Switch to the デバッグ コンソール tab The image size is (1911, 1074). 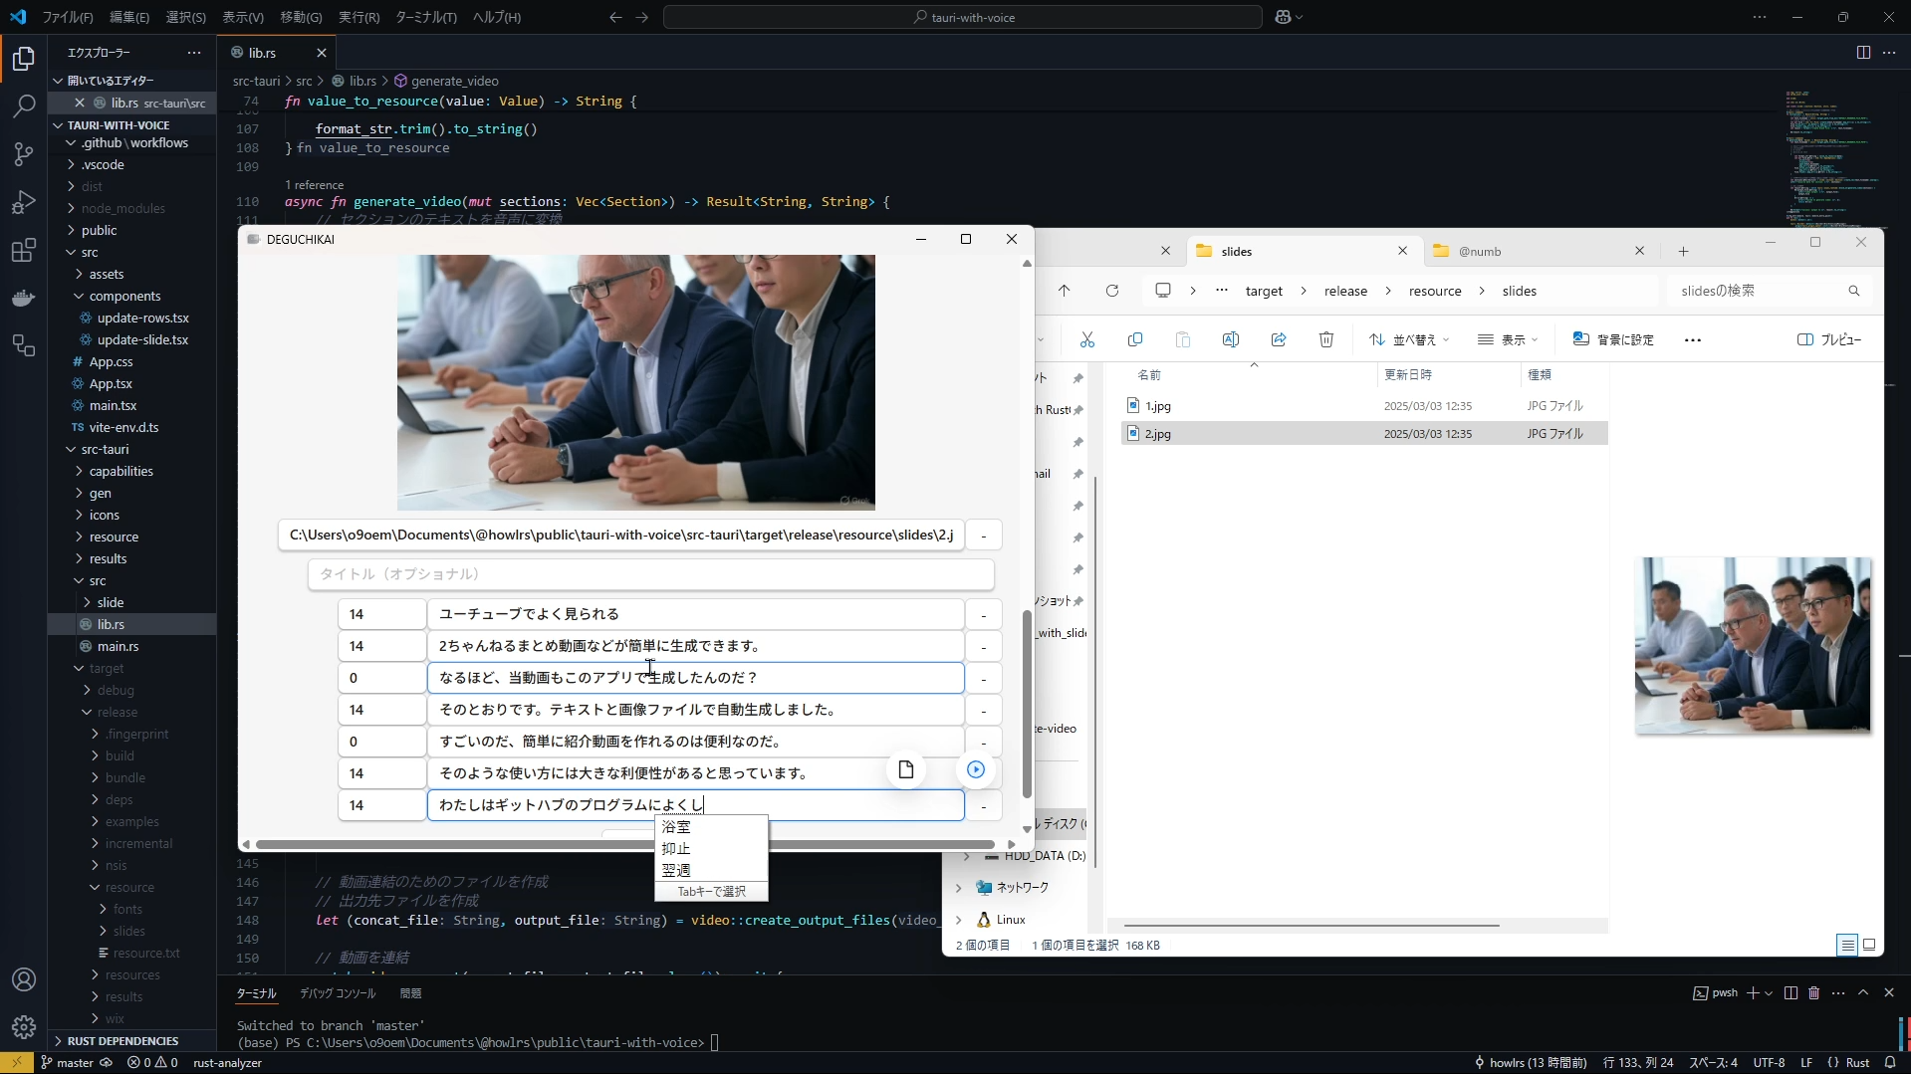338,993
